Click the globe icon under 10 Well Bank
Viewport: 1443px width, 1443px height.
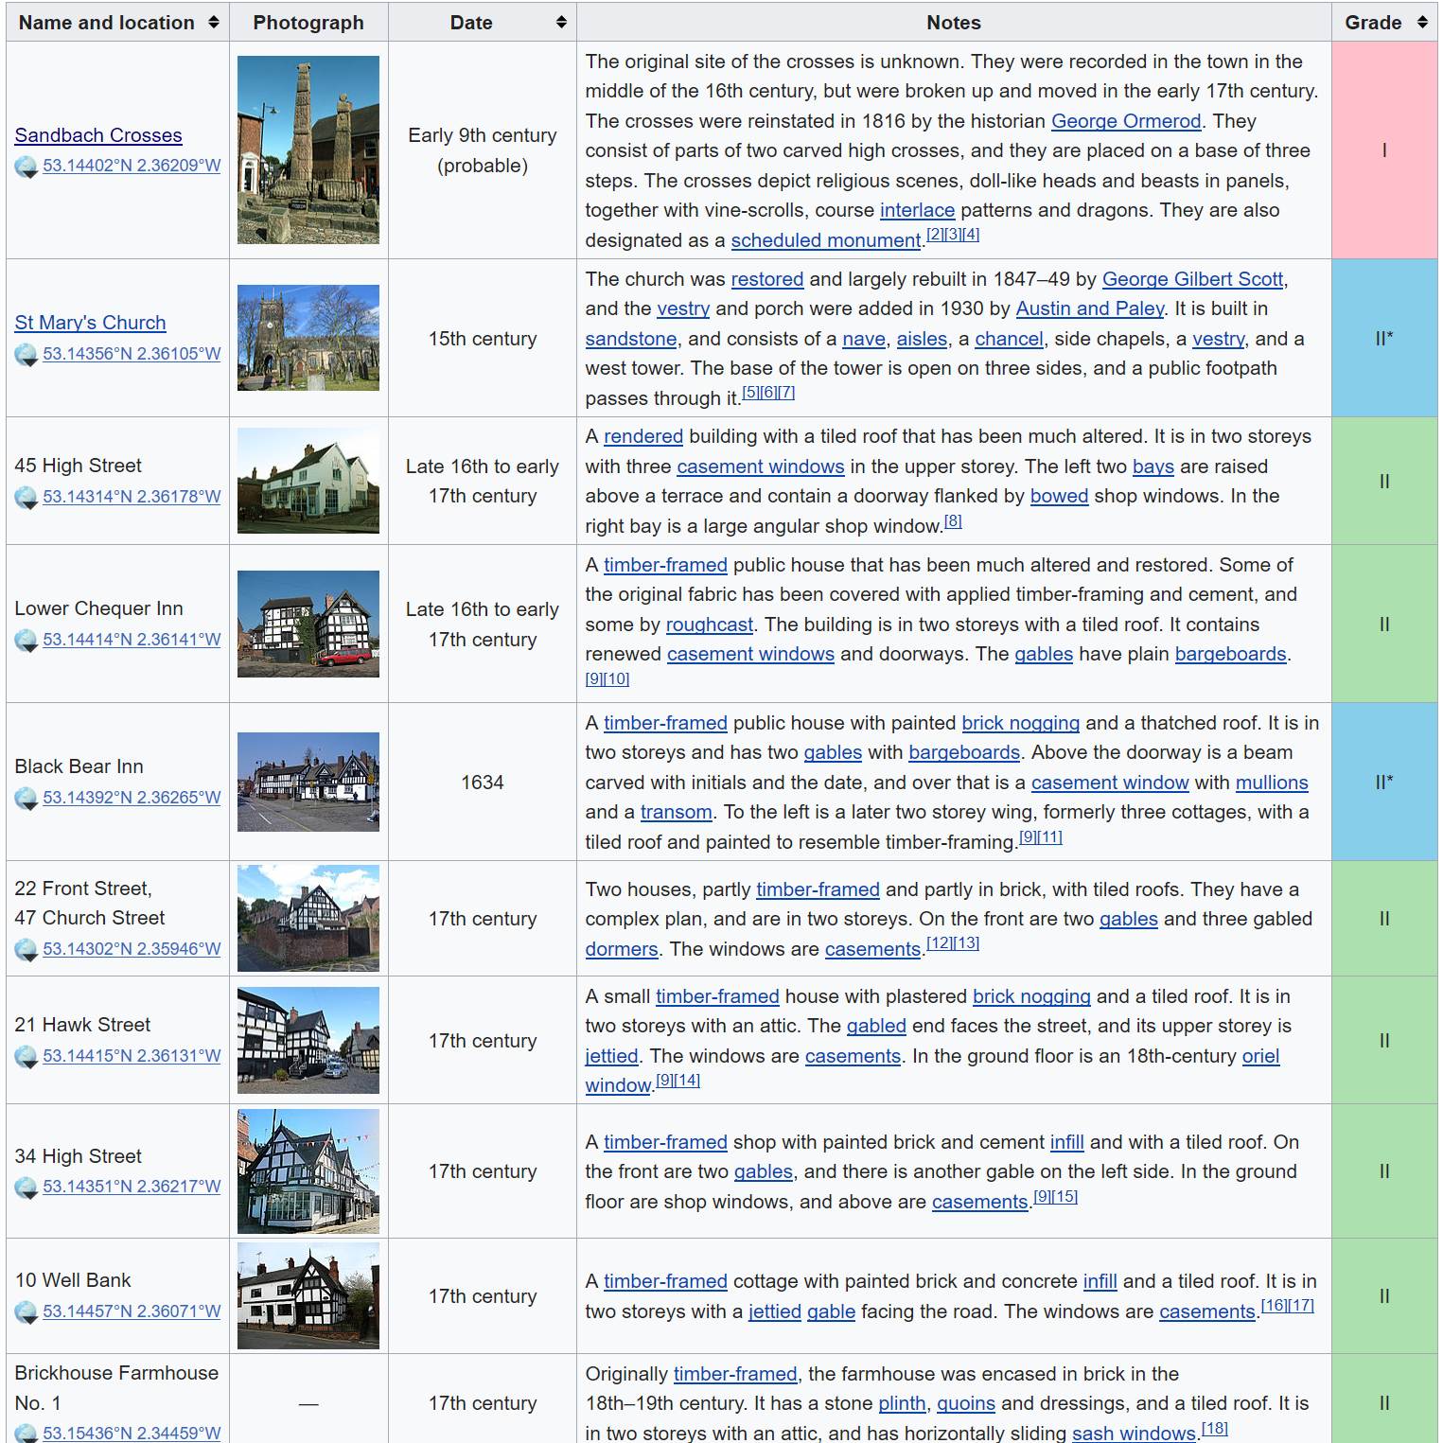tap(26, 1312)
